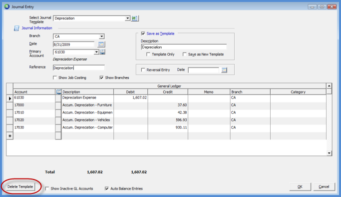The height and width of the screenshot is (197, 341).
Task: Click the Account column header
Action: 34,92
